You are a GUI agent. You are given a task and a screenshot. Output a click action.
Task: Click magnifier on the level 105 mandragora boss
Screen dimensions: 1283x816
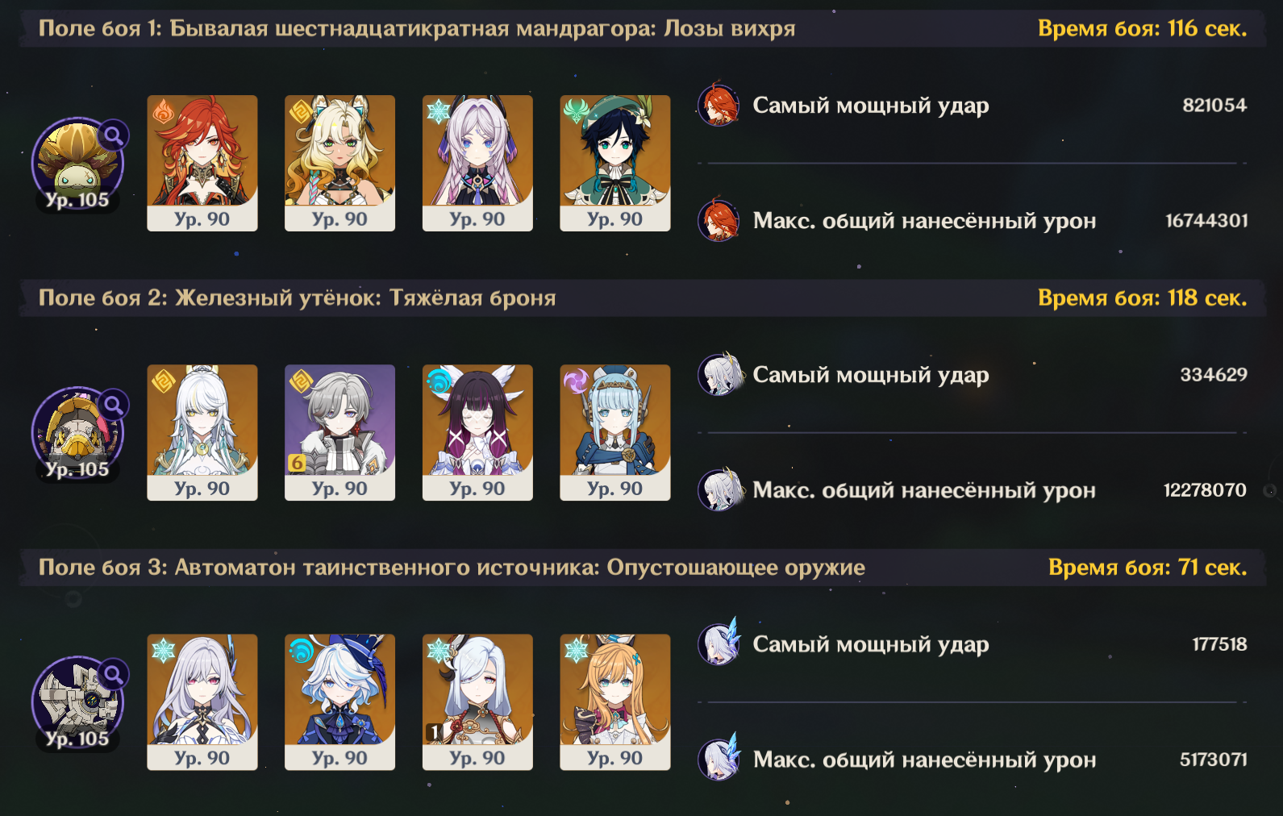tap(114, 135)
